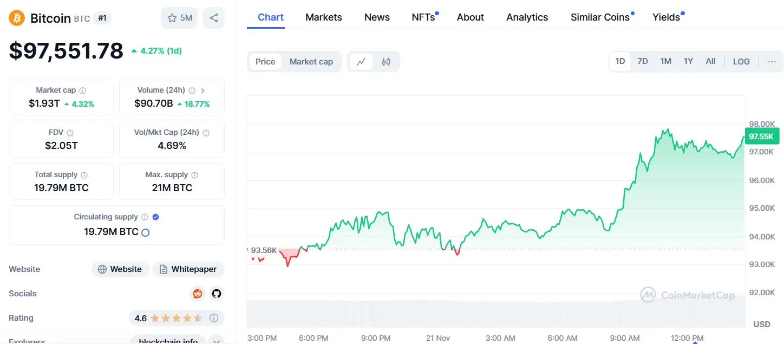Click the 21 Nov x-axis label
This screenshot has height=344, width=784.
[438, 338]
